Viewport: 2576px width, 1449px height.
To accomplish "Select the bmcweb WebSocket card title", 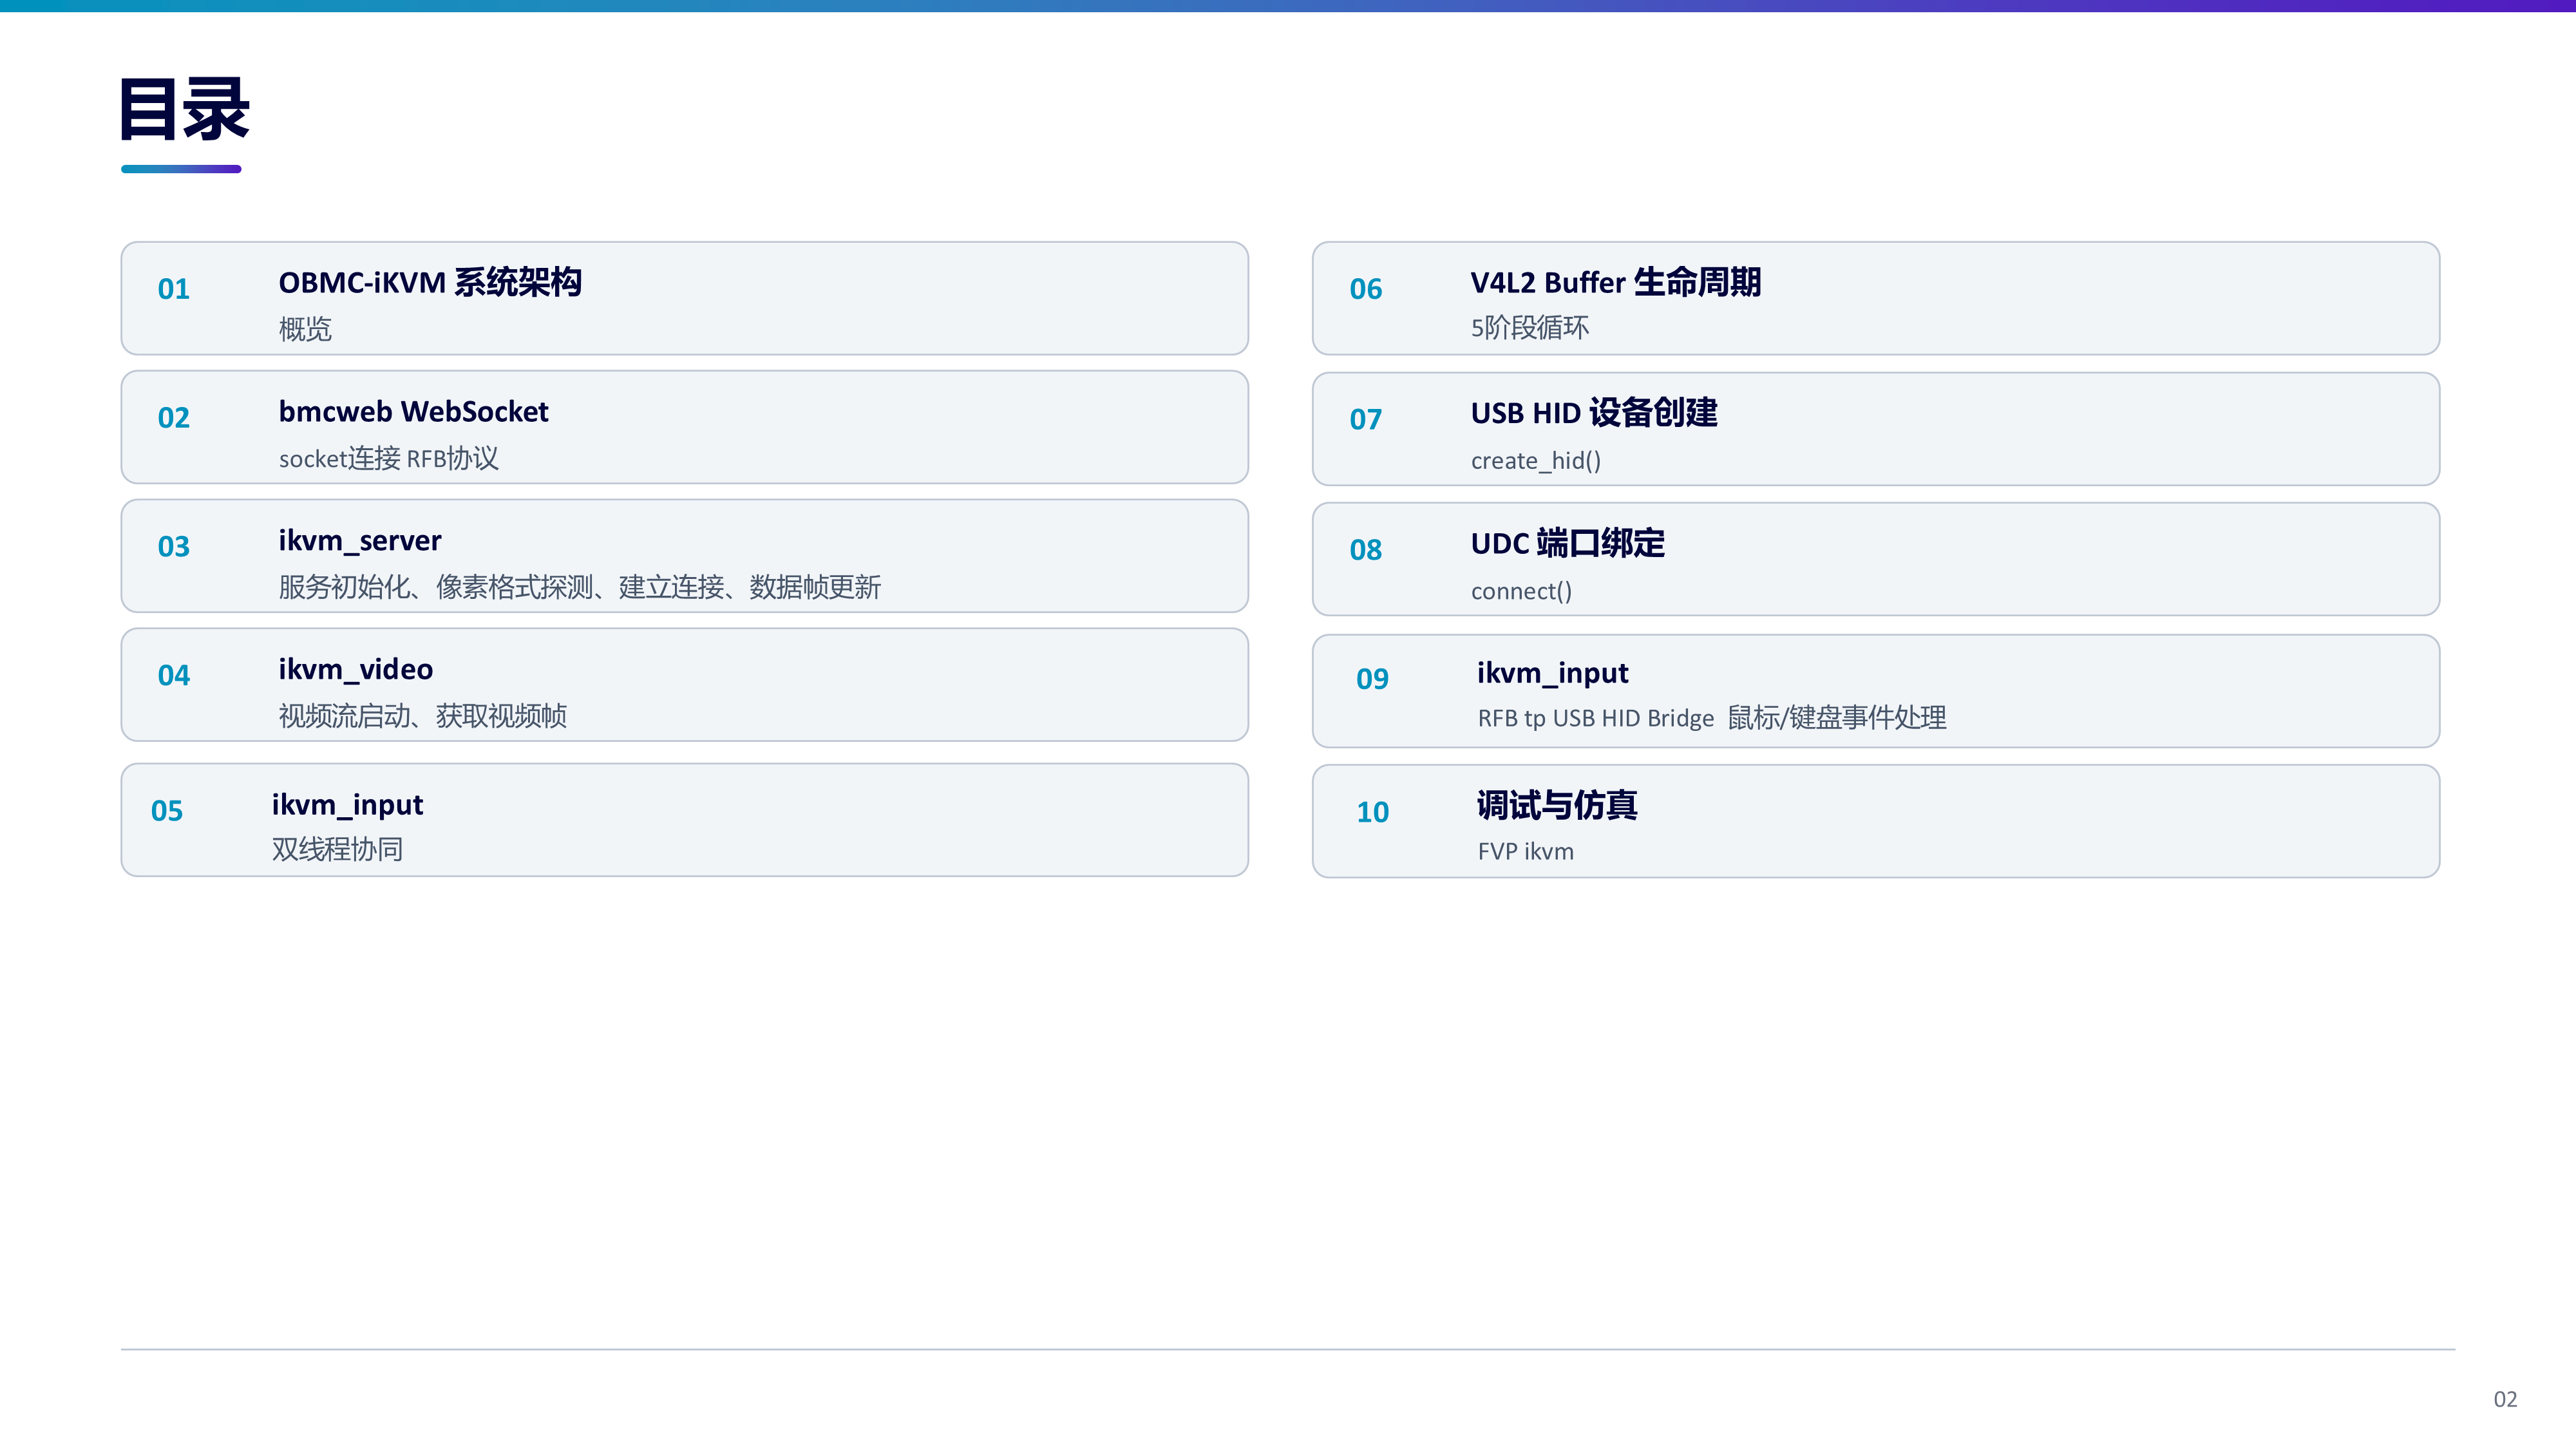I will tap(413, 411).
